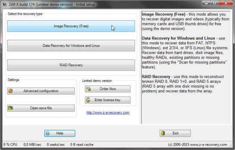
Task: Click the description text panel
Action: (186, 68)
